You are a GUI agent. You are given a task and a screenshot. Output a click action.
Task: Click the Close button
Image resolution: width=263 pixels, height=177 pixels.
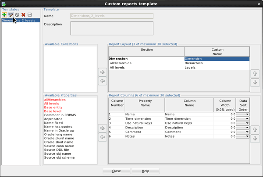click(x=116, y=171)
